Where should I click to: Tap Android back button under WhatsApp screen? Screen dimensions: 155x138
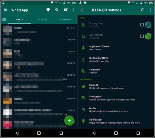point(17,133)
